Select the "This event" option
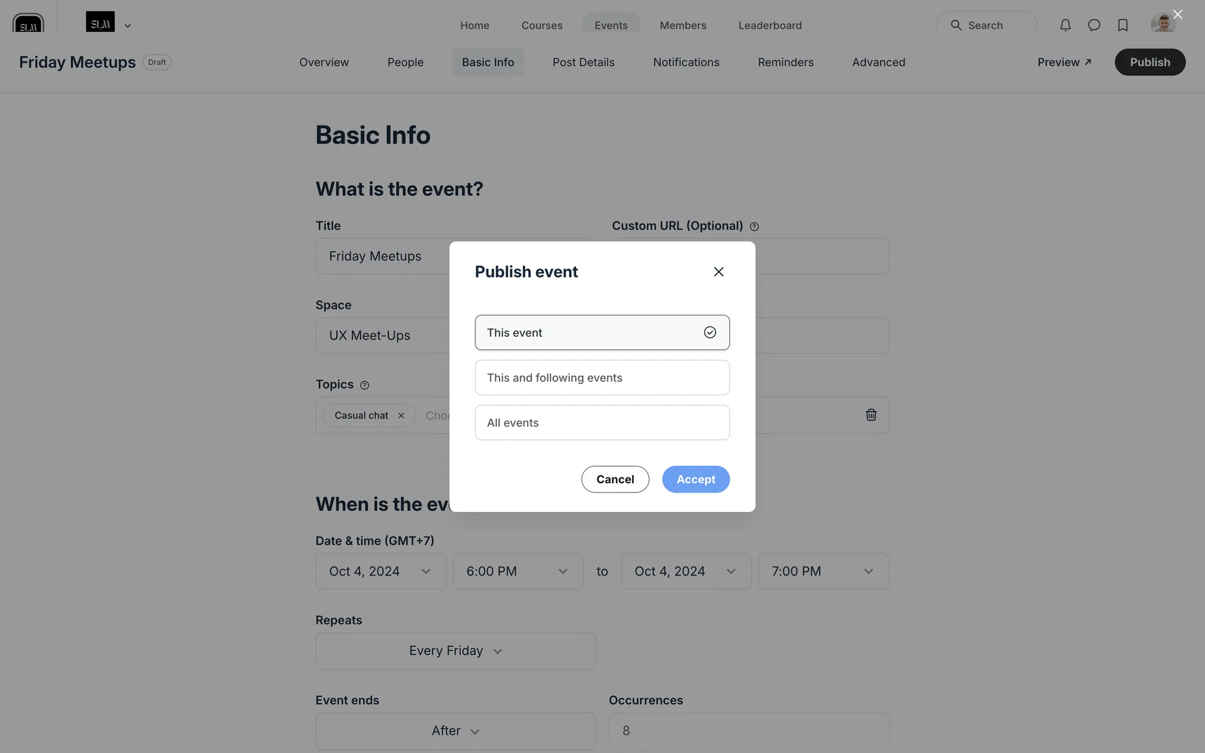This screenshot has height=753, width=1205. (602, 333)
